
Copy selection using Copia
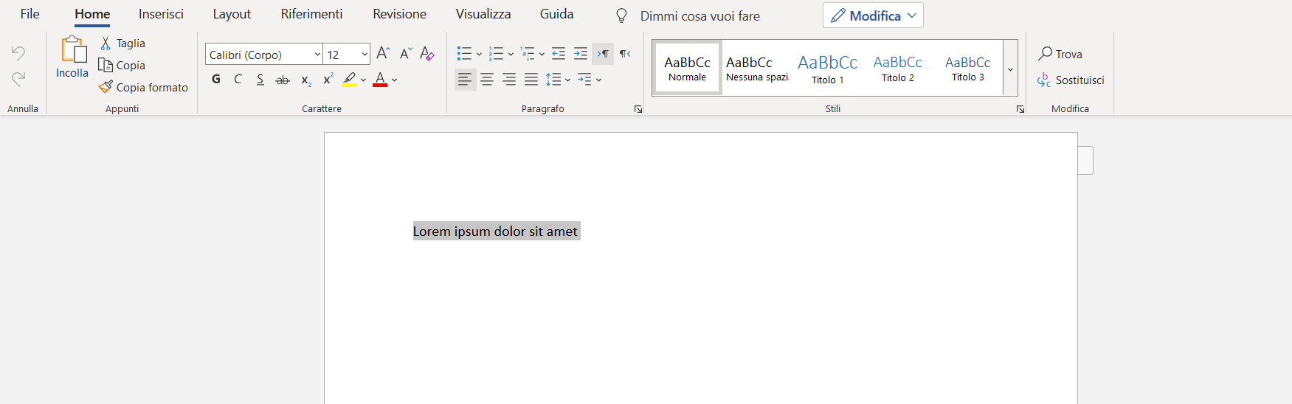[122, 66]
